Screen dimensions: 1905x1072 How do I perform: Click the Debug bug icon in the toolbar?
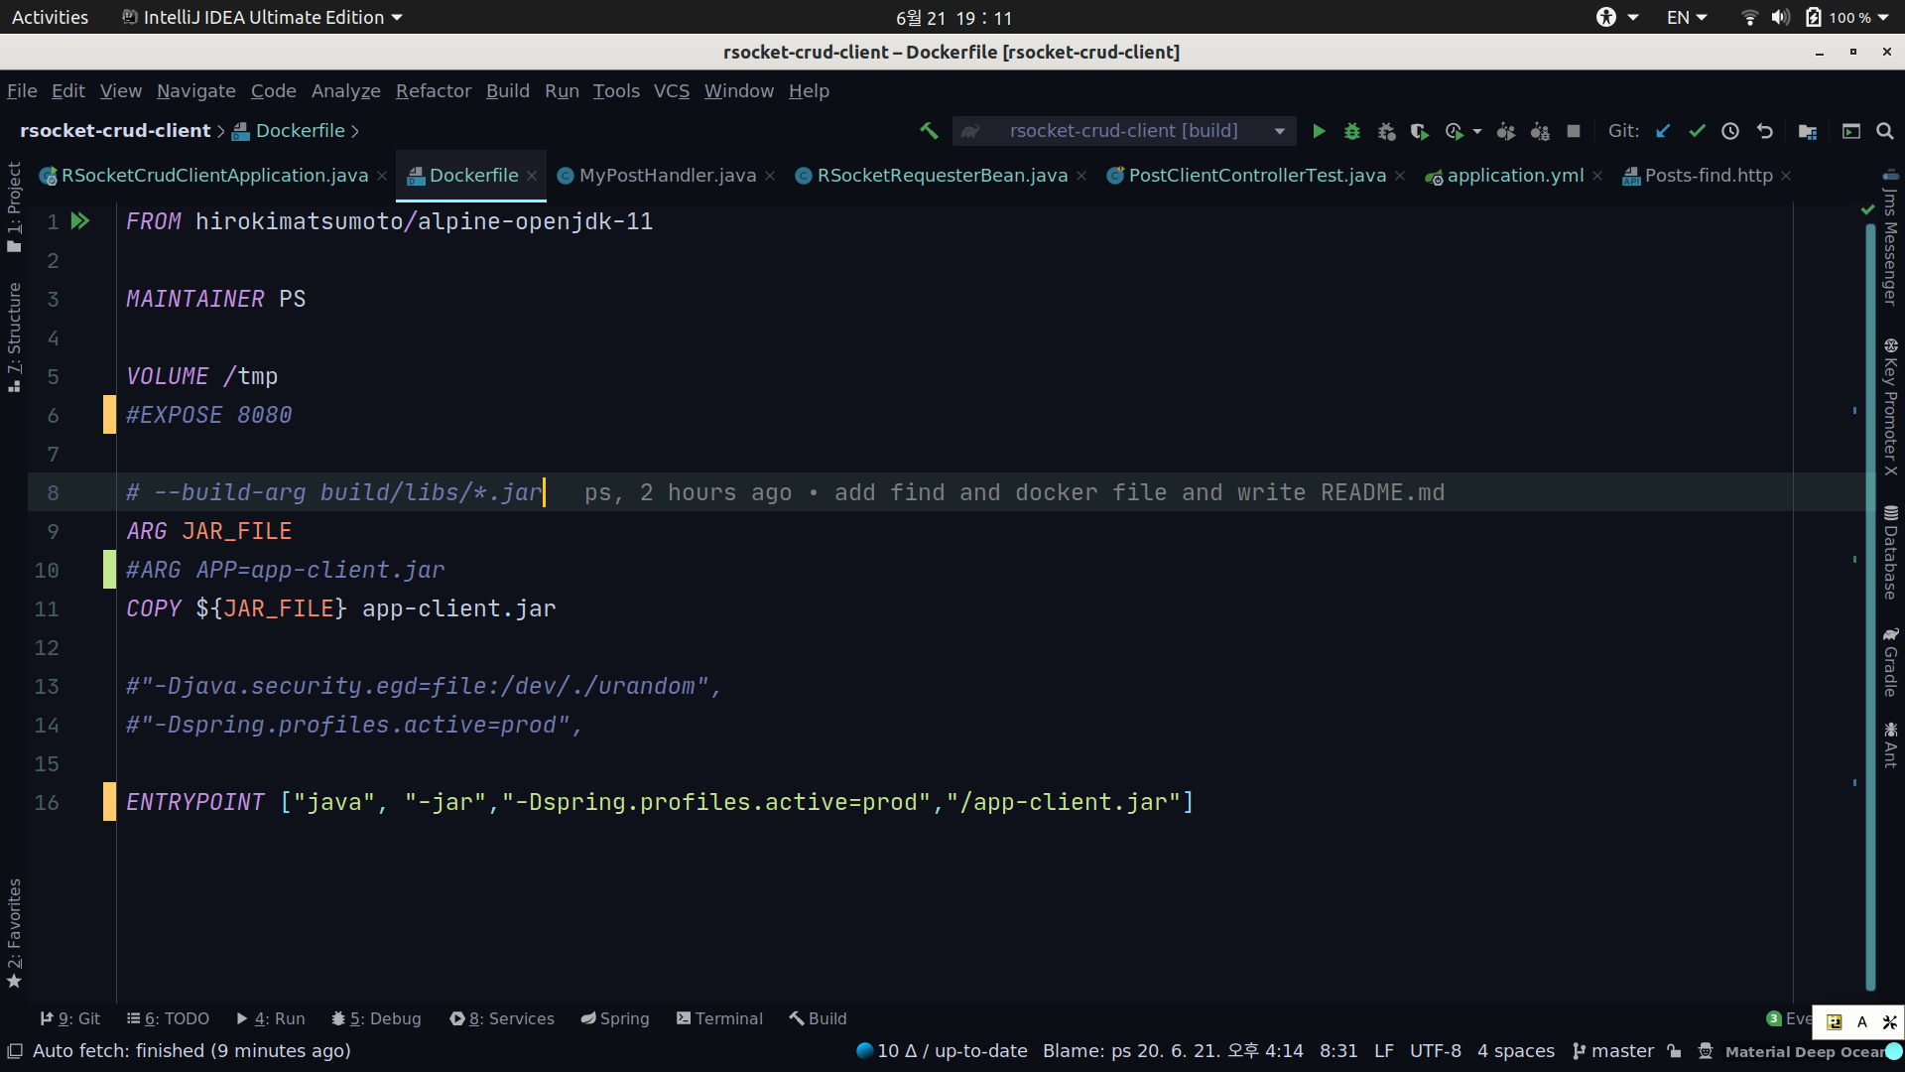(1351, 131)
